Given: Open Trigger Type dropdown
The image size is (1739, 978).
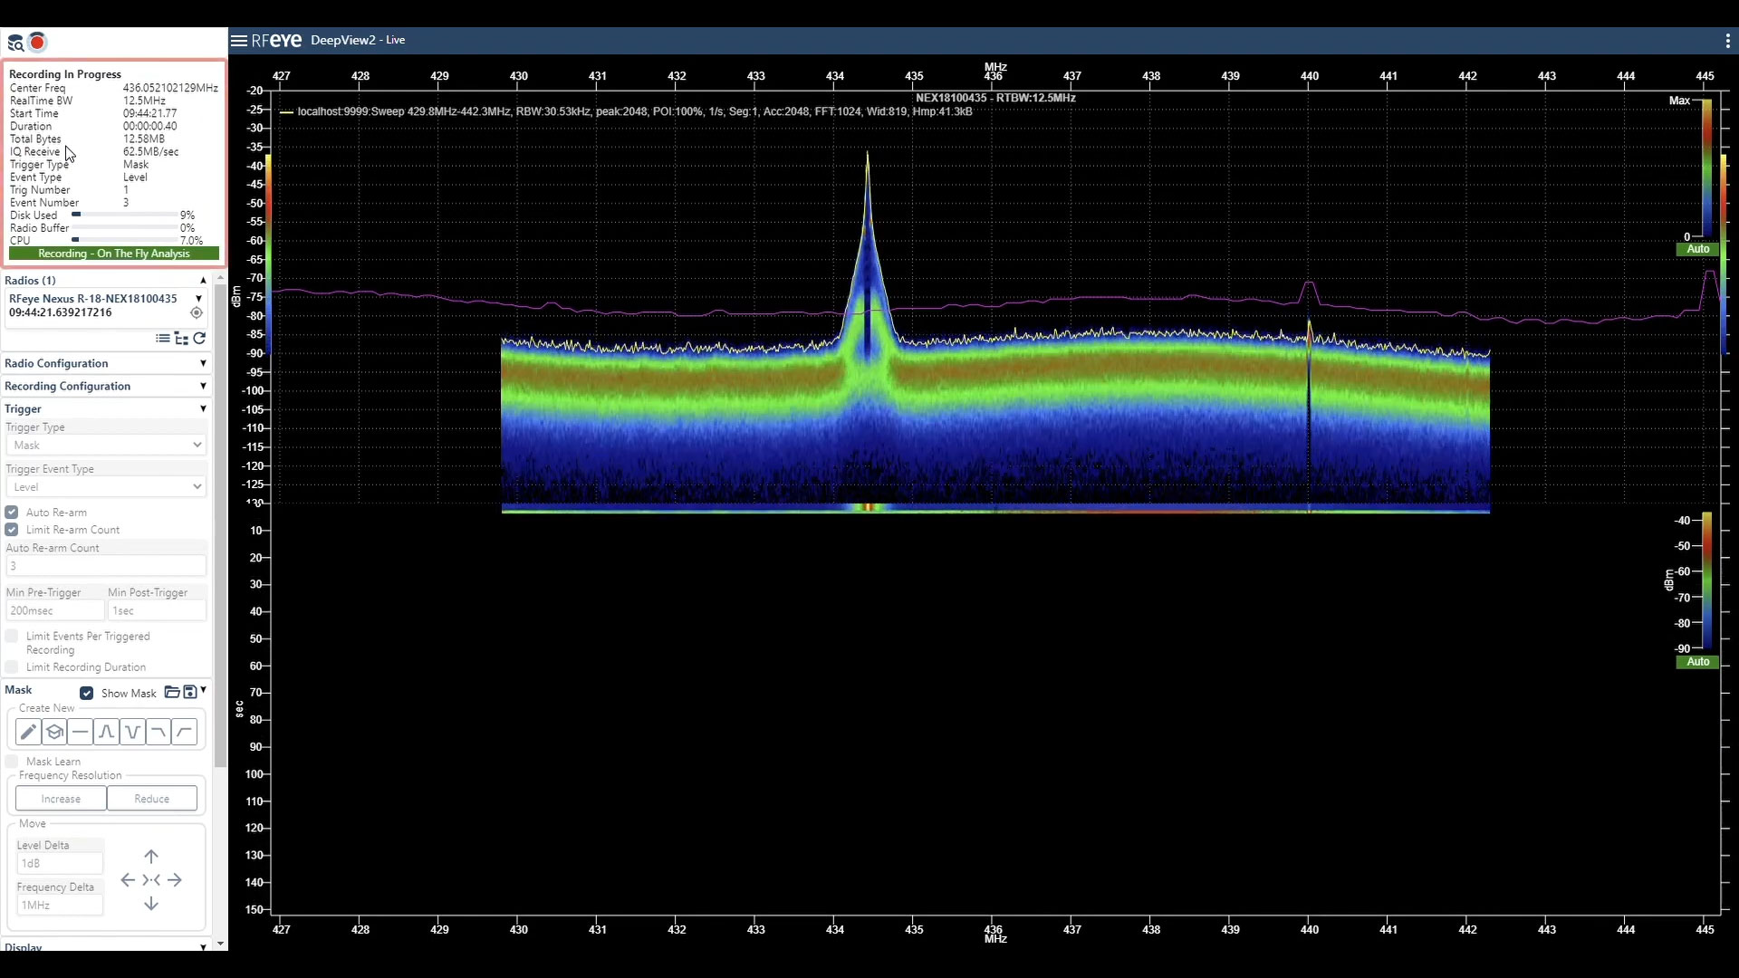Looking at the screenshot, I should click(106, 446).
